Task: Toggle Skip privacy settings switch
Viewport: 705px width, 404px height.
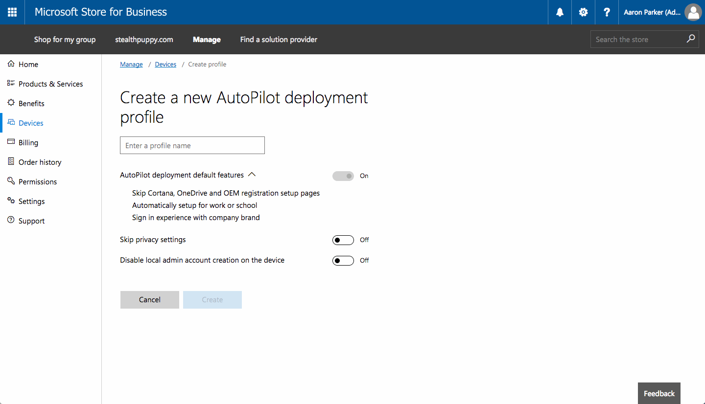Action: point(343,240)
